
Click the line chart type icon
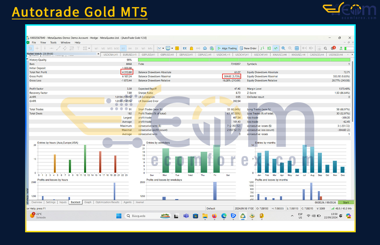pos(159,48)
